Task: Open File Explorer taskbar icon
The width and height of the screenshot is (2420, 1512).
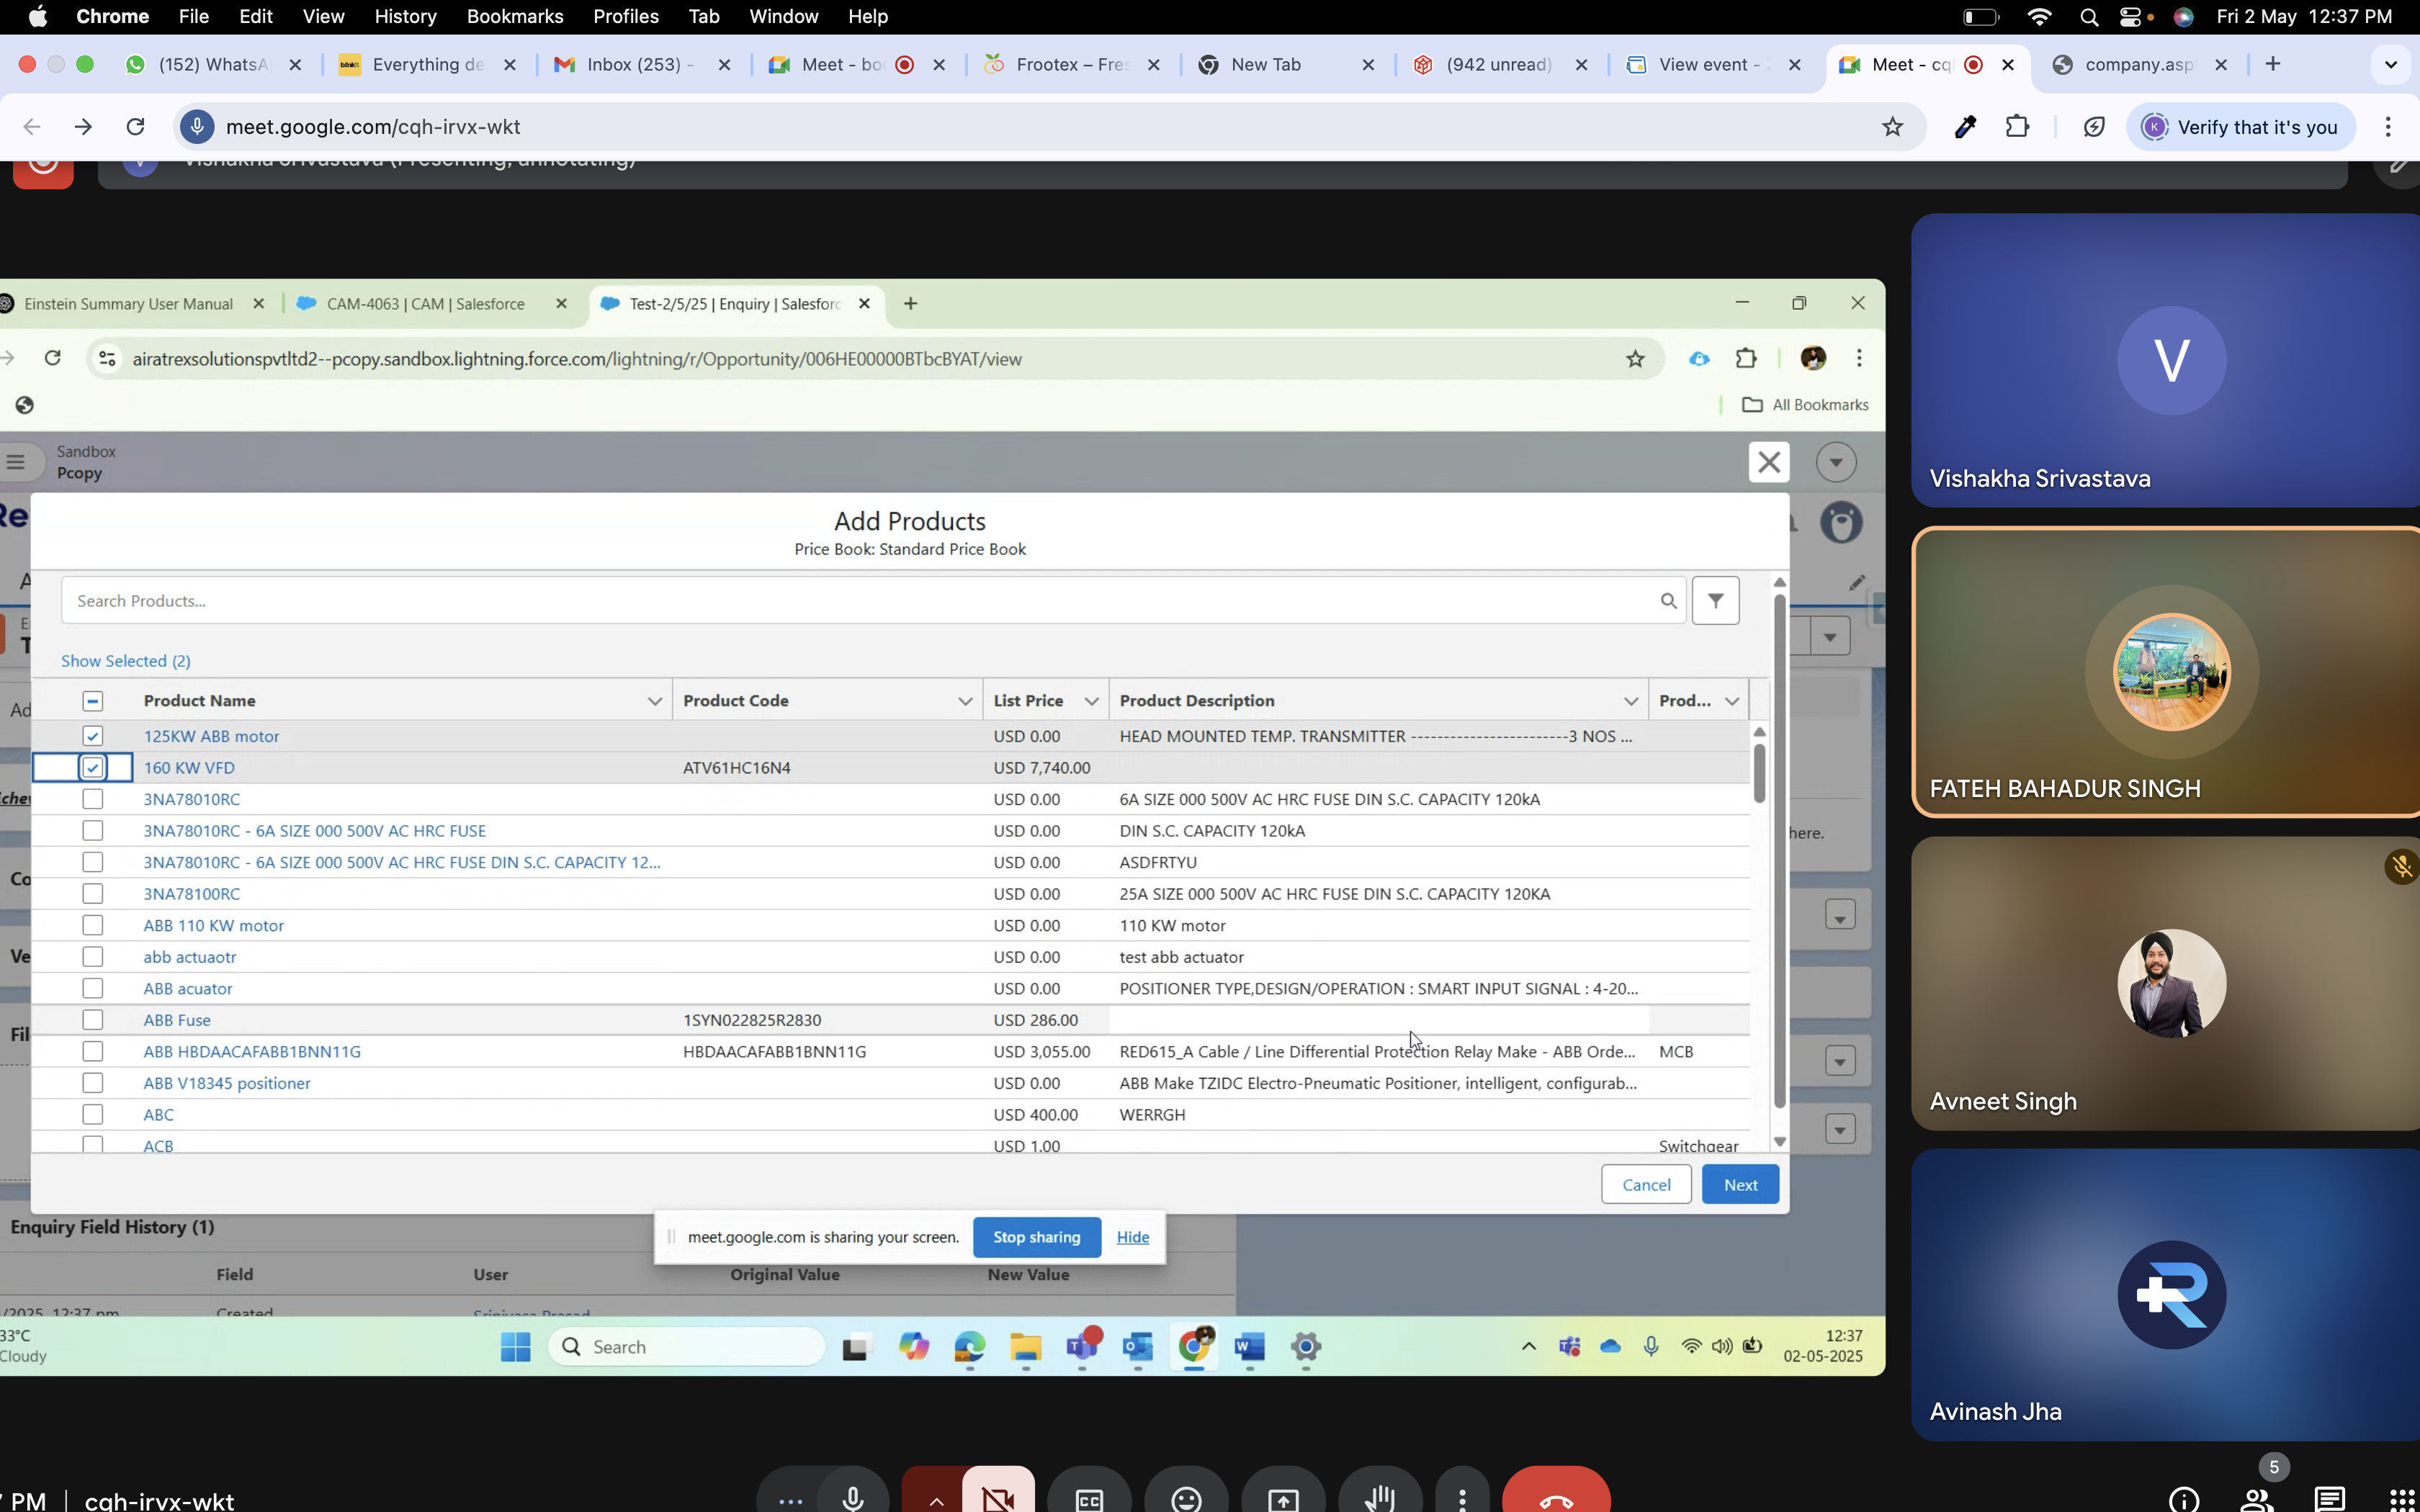Action: point(1026,1347)
